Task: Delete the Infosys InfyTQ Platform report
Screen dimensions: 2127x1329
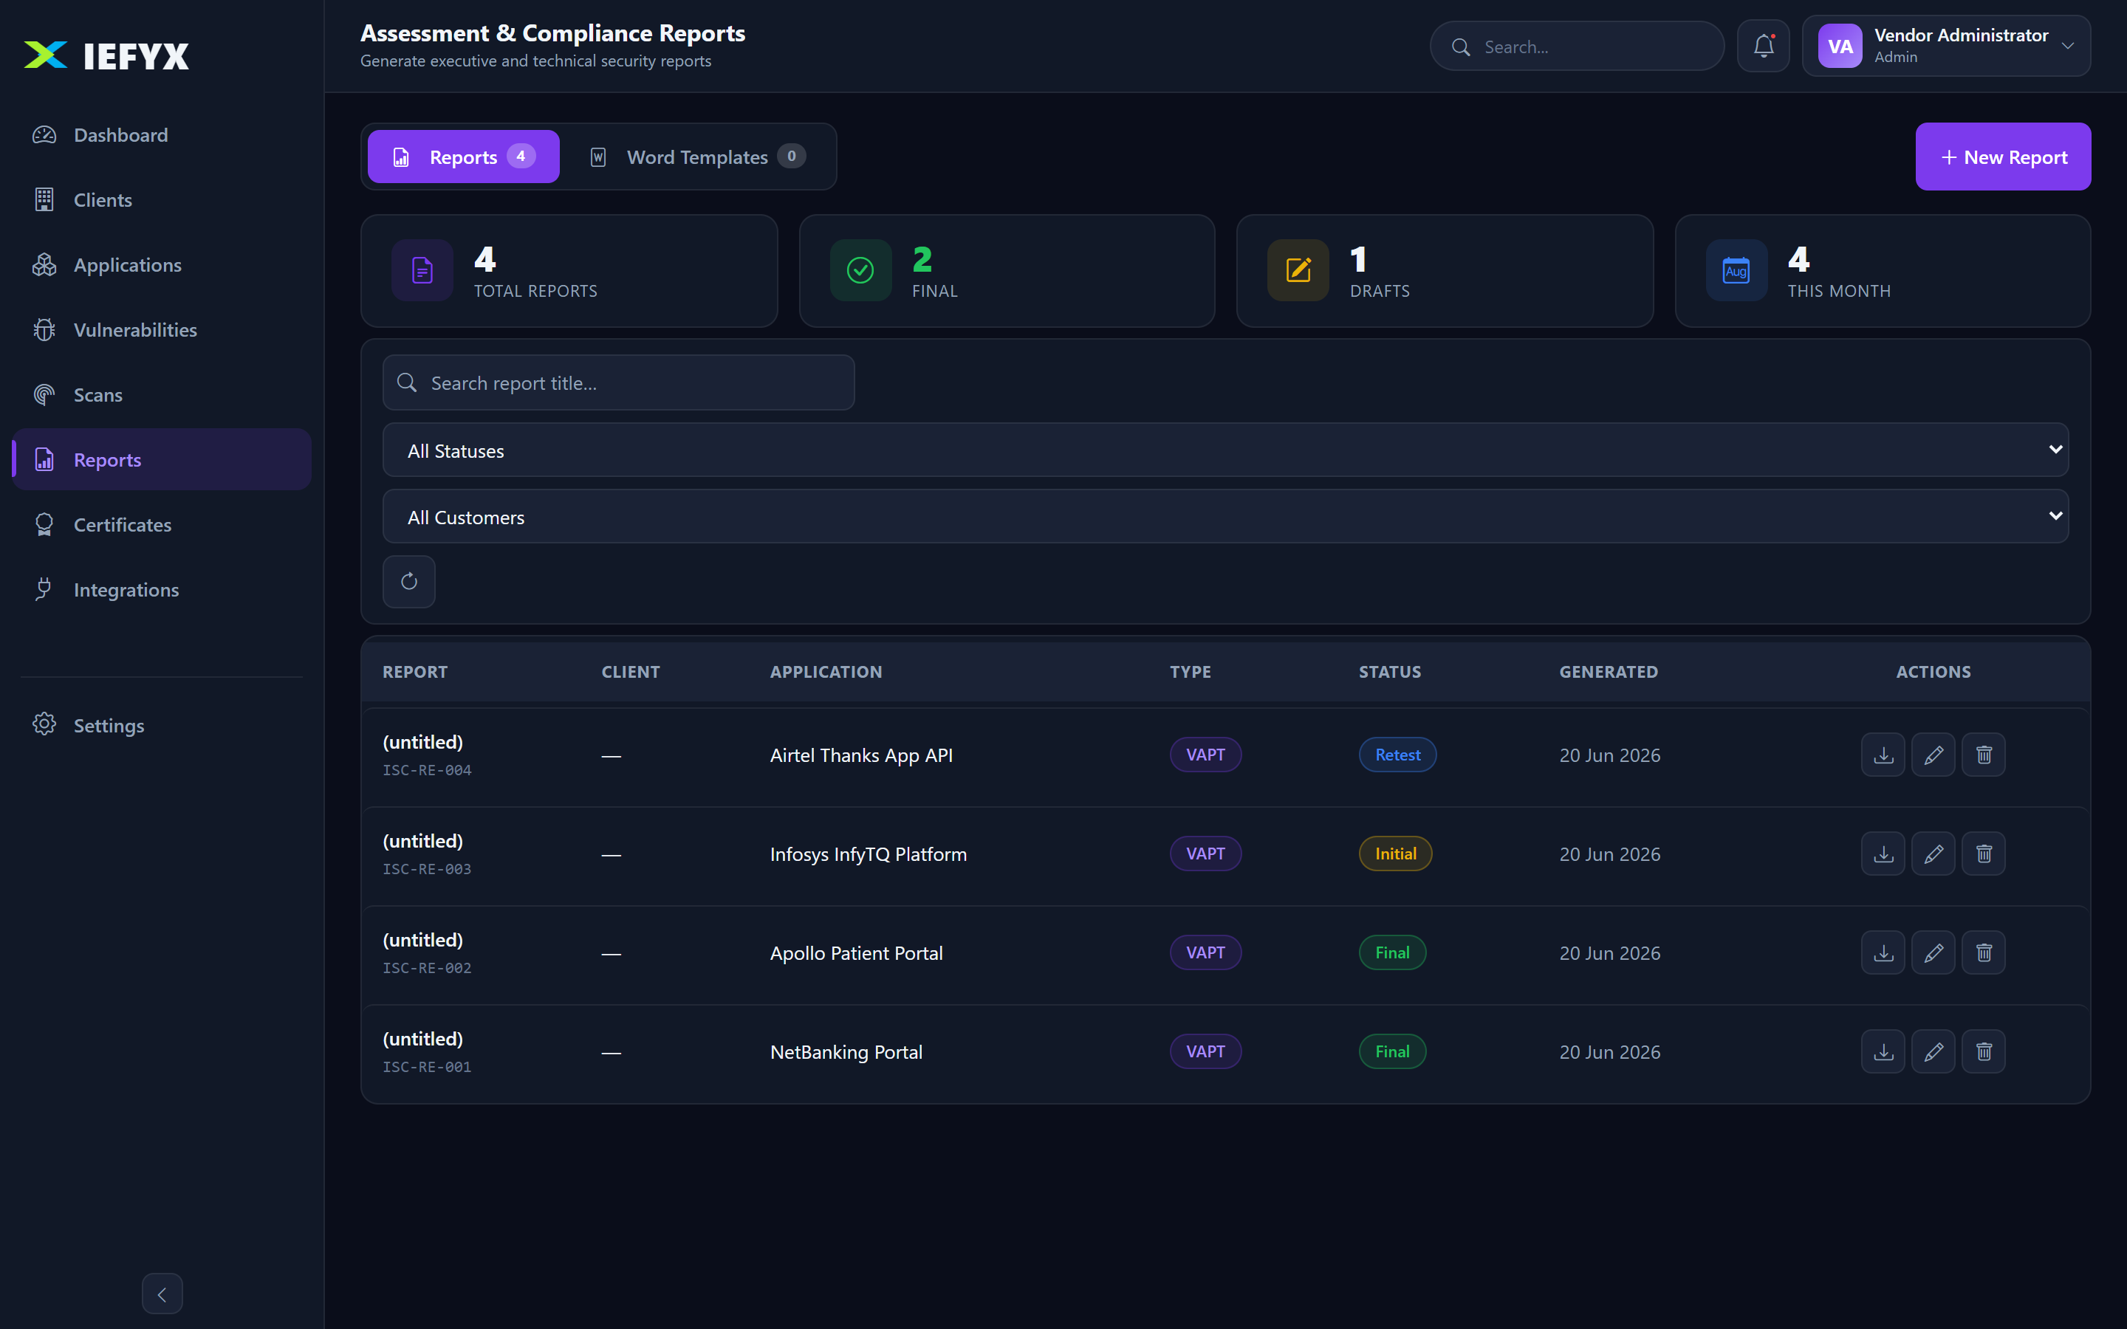Action: click(1984, 854)
